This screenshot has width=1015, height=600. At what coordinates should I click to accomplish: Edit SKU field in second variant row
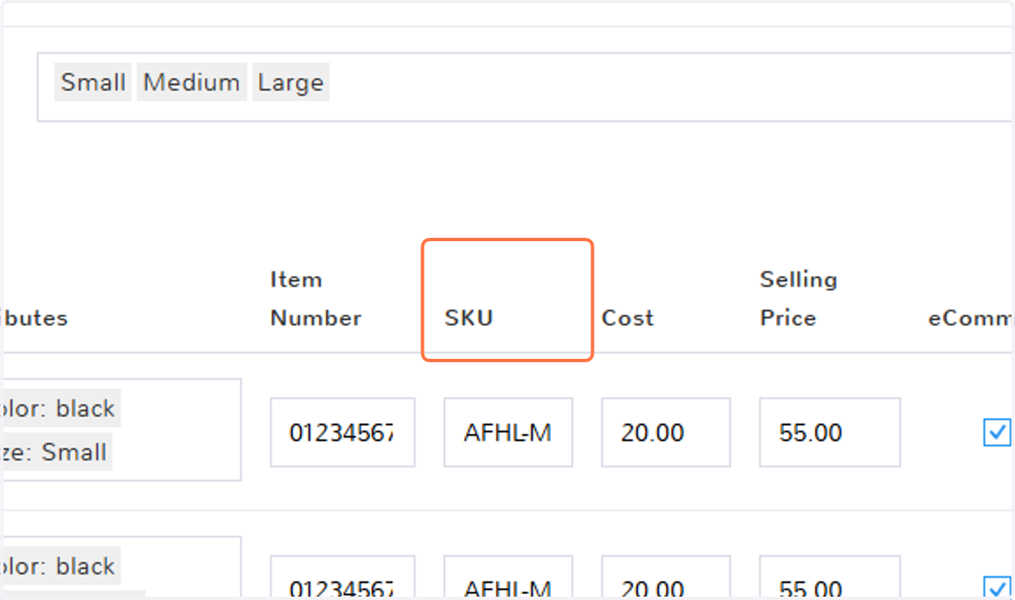point(508,577)
